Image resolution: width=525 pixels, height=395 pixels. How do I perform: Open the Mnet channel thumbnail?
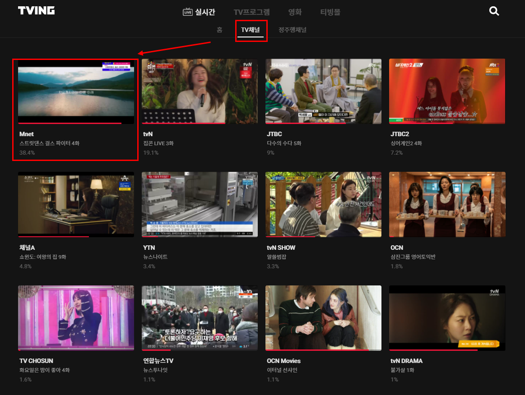(x=76, y=91)
